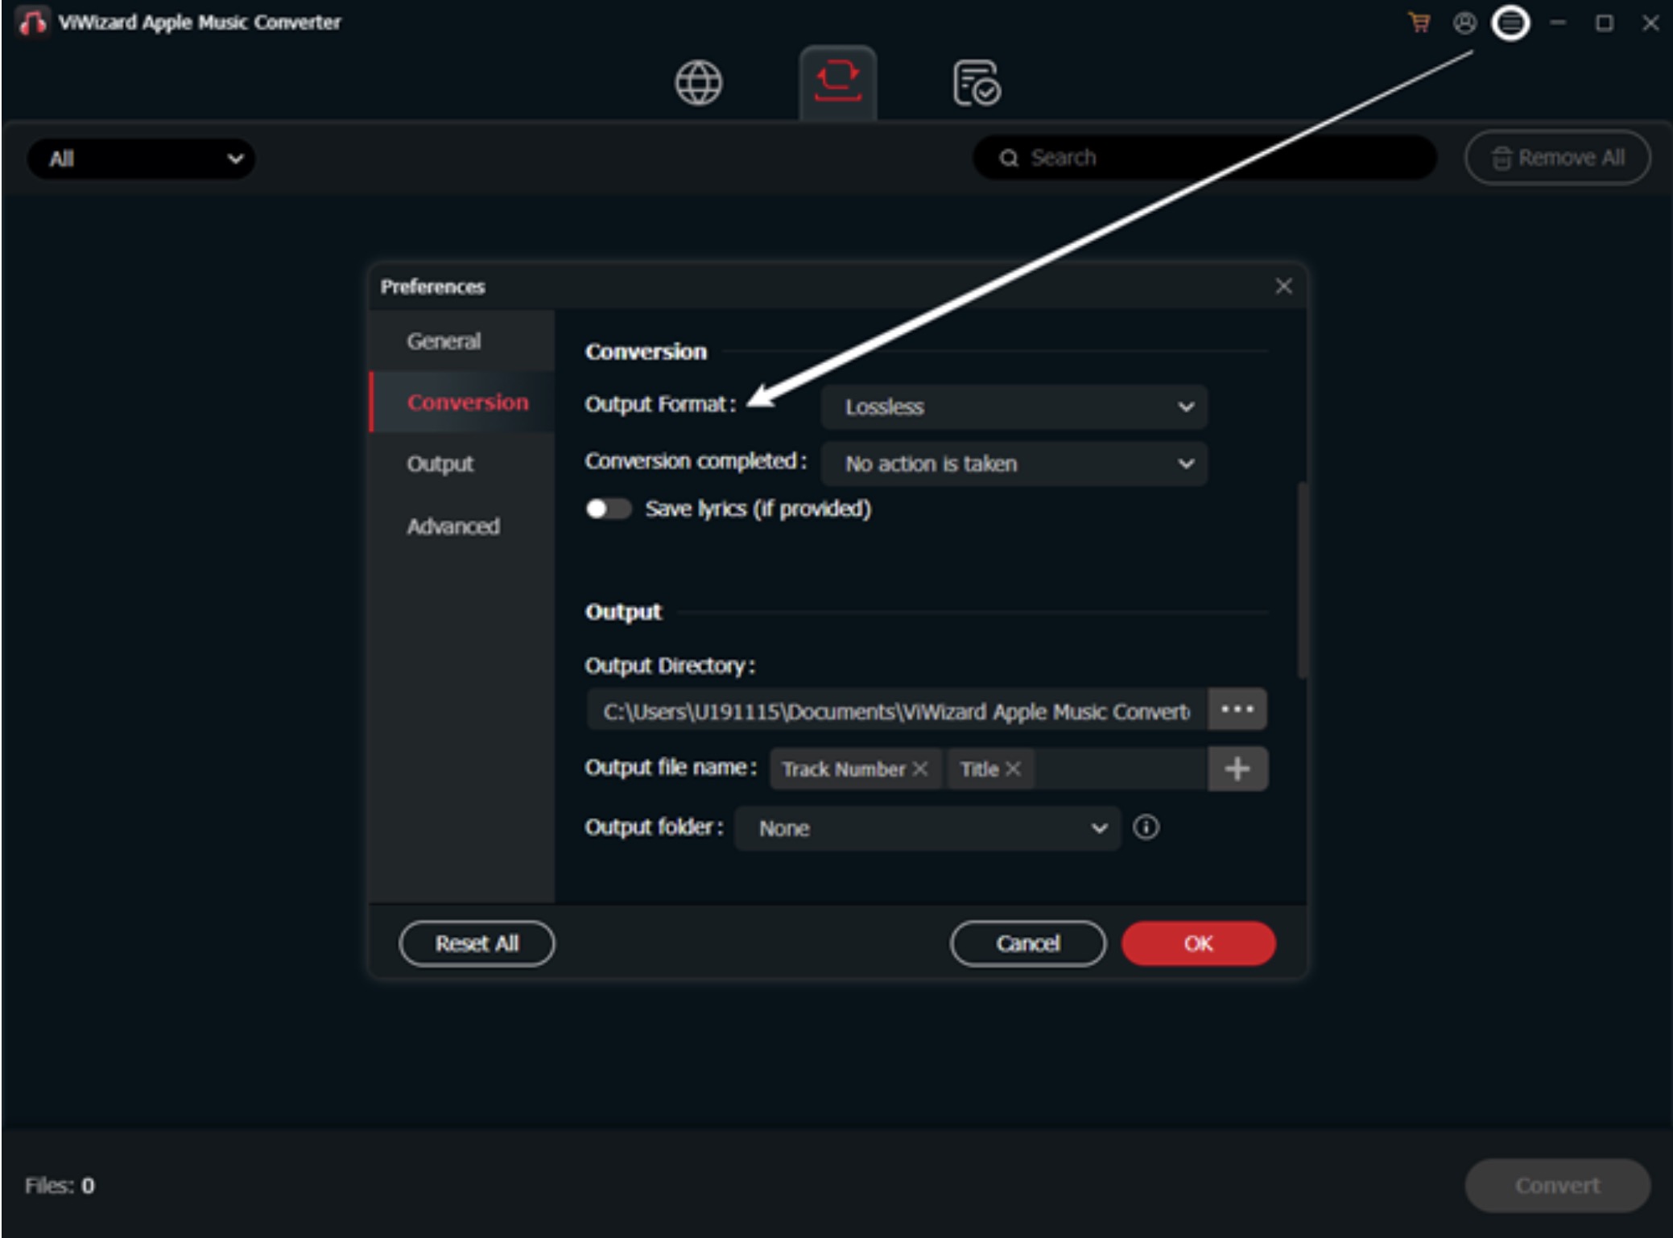Open the hamburger menu icon
1673x1238 pixels.
coord(1510,23)
